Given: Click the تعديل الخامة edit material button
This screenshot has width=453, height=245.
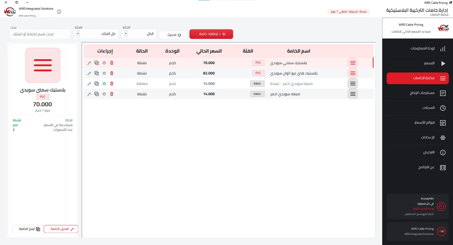Looking at the screenshot, I should [x=61, y=229].
